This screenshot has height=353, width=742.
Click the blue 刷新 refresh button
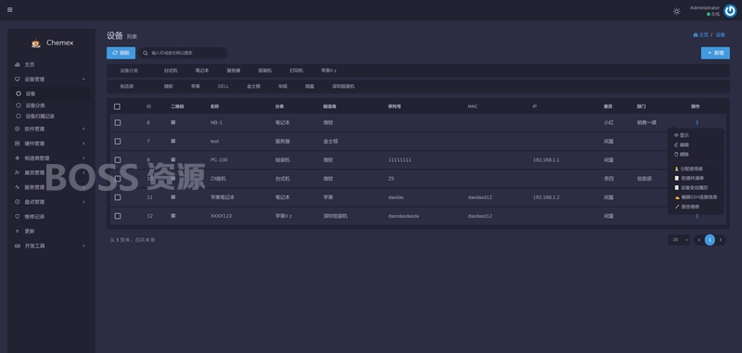(122, 53)
